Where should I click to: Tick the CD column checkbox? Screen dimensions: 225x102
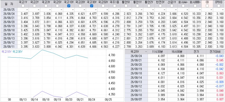coord(207,6)
